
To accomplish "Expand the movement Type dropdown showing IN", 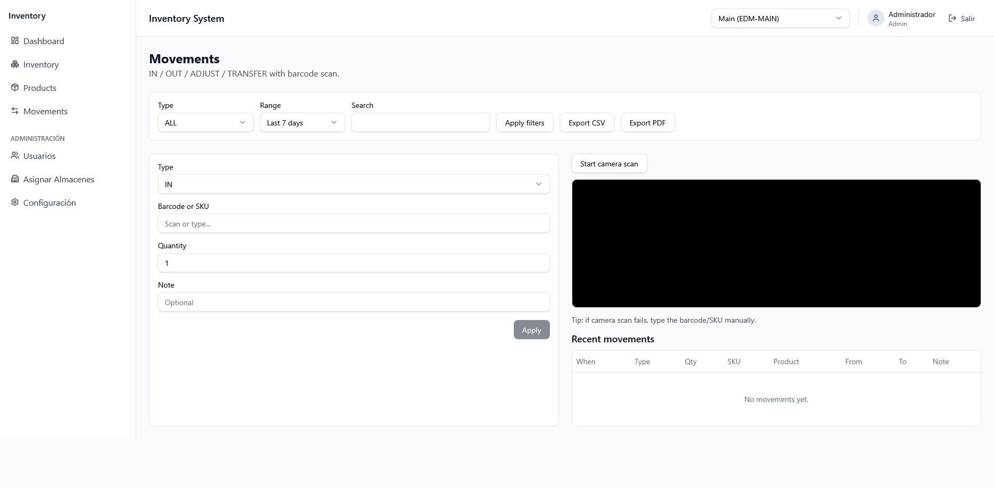I will click(x=353, y=184).
